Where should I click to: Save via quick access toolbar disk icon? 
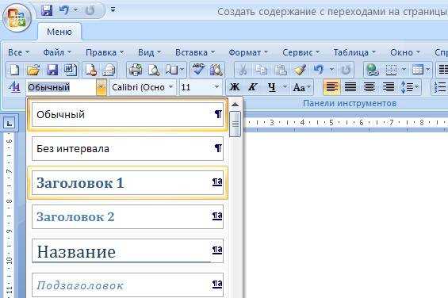click(x=47, y=10)
